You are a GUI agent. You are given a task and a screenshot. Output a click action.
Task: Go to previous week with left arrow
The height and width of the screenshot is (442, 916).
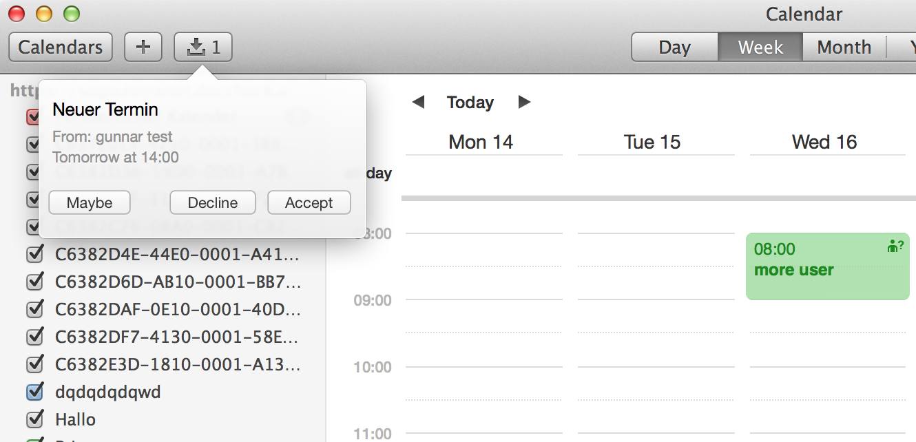418,103
